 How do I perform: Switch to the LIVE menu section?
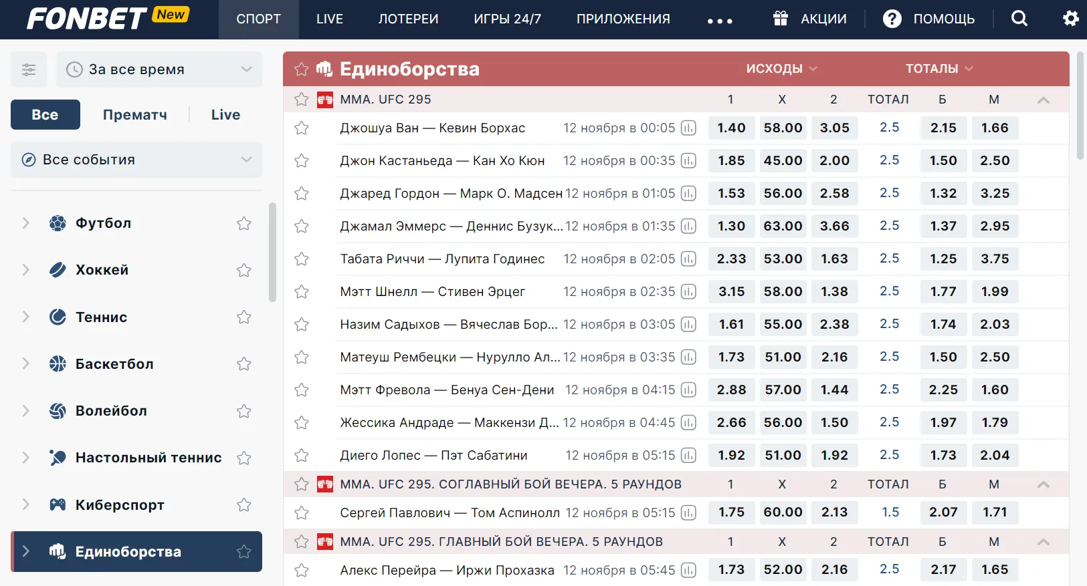(x=329, y=19)
